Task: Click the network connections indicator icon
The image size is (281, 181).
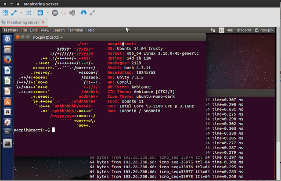Action: tap(213, 30)
